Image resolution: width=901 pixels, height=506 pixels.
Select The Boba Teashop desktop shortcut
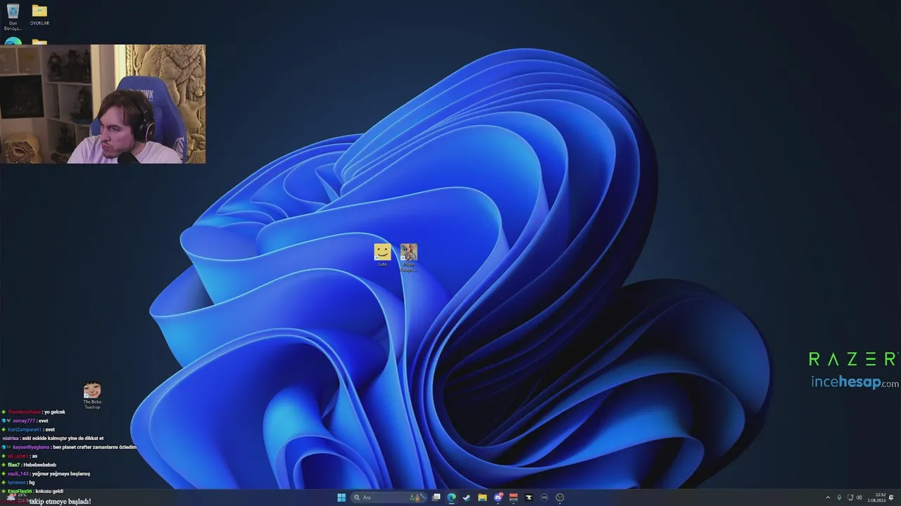(92, 396)
